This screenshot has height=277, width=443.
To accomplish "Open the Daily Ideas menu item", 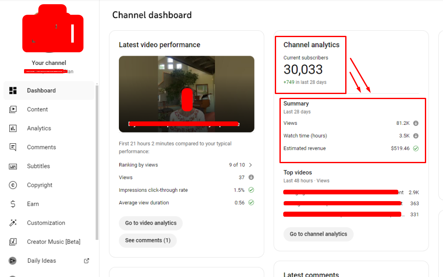I will pyautogui.click(x=41, y=261).
